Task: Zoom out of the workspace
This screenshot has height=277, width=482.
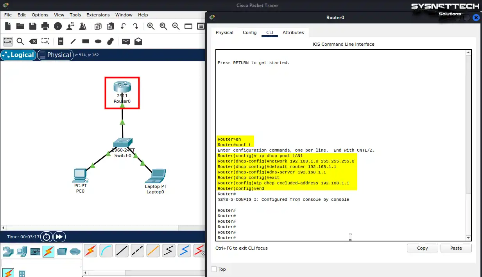Action: click(176, 26)
